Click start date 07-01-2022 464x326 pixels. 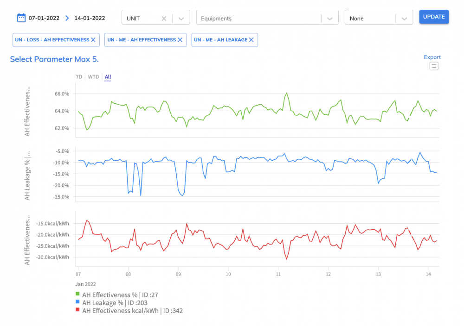(44, 18)
